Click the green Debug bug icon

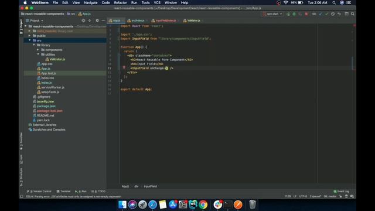point(294,14)
